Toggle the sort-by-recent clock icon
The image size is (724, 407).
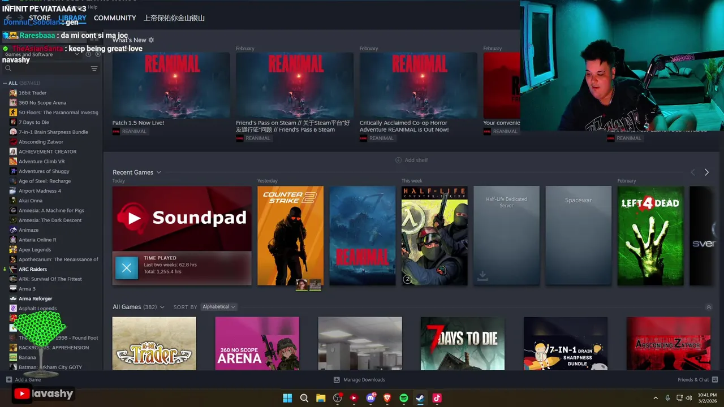[88, 54]
